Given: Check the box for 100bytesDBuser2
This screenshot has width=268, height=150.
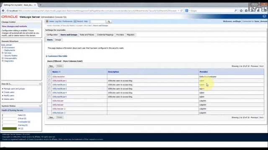Looking at the screenshot, I should (49, 85).
